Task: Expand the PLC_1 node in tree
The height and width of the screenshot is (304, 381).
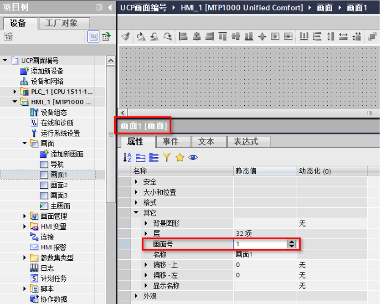Action: (x=15, y=92)
